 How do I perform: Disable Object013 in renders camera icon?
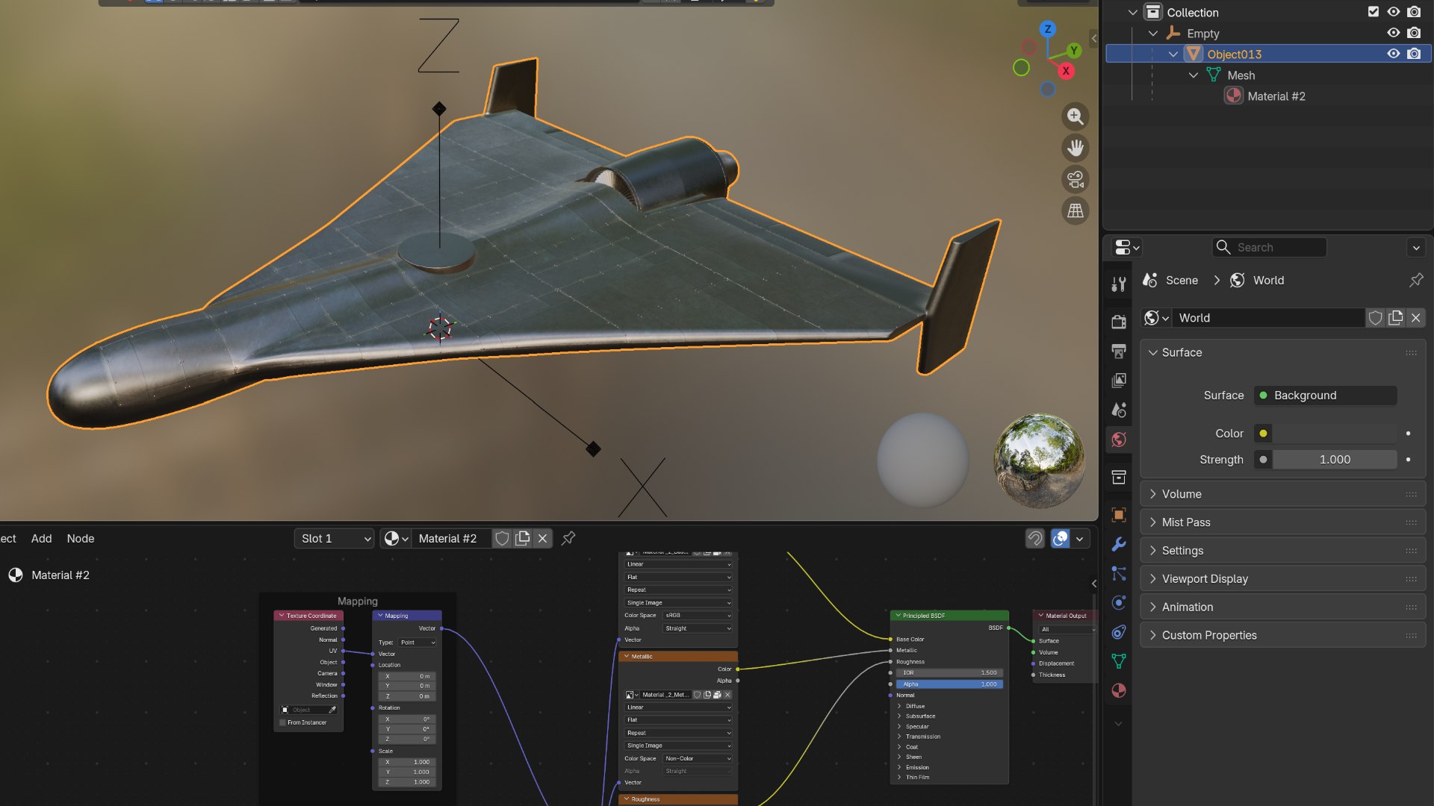pyautogui.click(x=1414, y=54)
